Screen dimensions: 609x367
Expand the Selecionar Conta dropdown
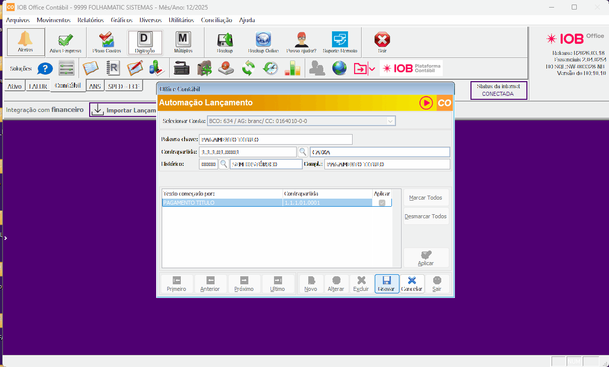click(x=390, y=121)
